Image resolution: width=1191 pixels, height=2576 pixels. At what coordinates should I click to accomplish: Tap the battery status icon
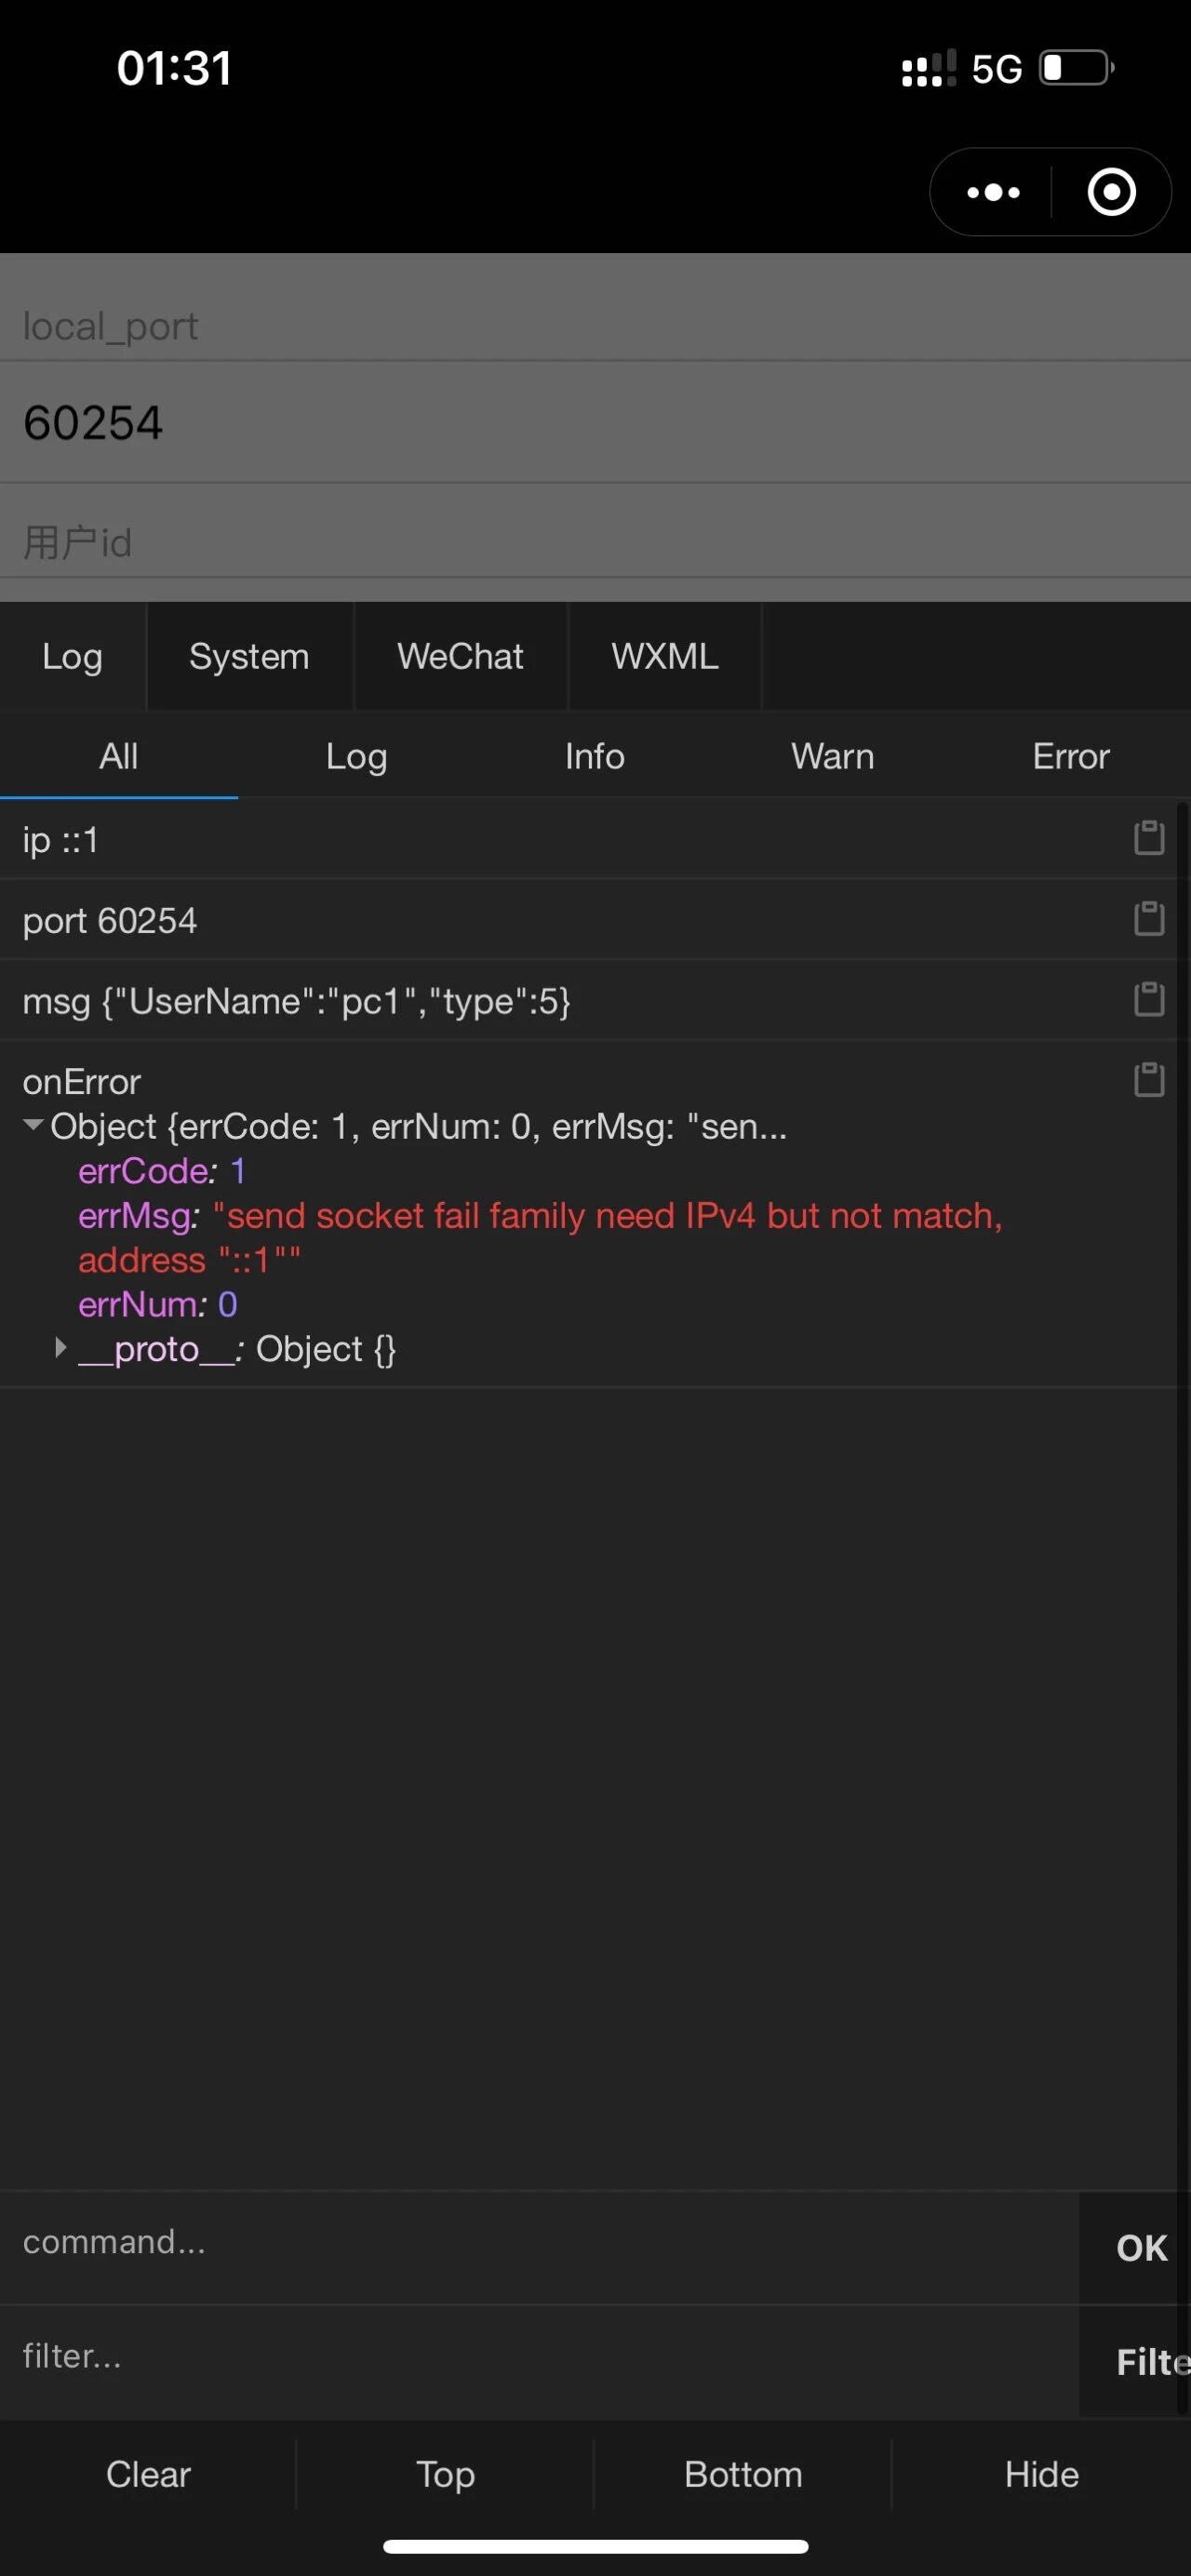[1077, 68]
